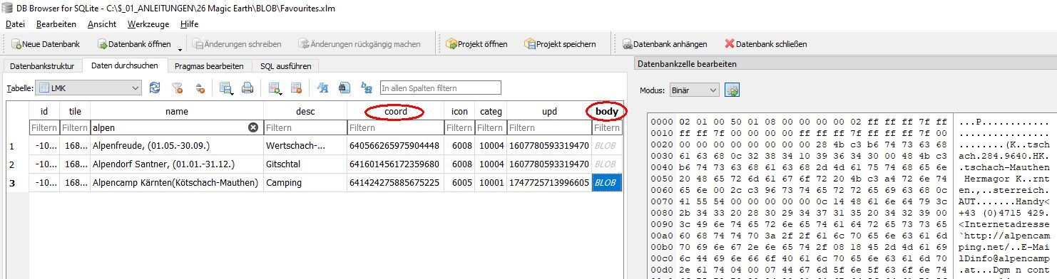Click Änderungen rückgängig machen button
This screenshot has width=1057, height=279.
pyautogui.click(x=359, y=44)
